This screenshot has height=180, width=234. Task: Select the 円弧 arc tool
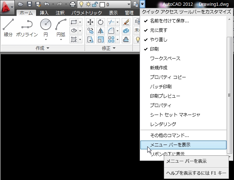coord(61,27)
